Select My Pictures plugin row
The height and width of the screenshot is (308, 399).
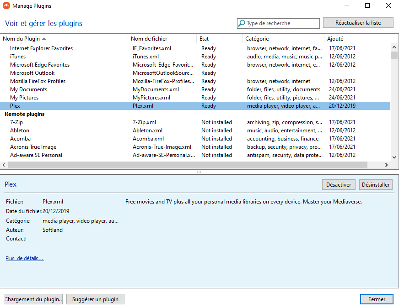click(195, 98)
